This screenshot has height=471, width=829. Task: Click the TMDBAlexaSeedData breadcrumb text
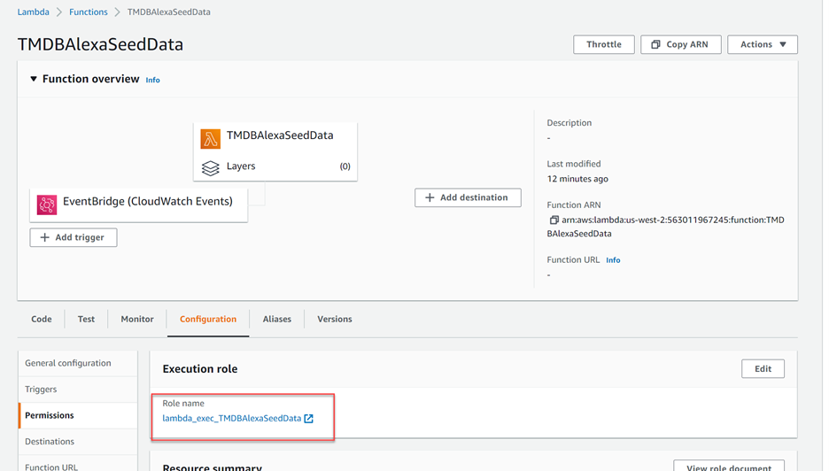click(168, 12)
